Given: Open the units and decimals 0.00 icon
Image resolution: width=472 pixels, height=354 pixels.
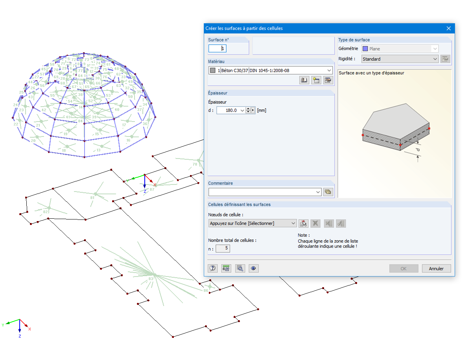Looking at the screenshot, I should tap(226, 269).
